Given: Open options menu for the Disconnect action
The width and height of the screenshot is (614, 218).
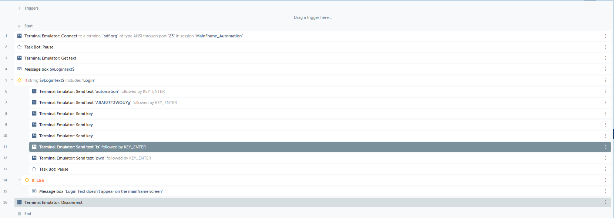Looking at the screenshot, I should tap(606, 202).
